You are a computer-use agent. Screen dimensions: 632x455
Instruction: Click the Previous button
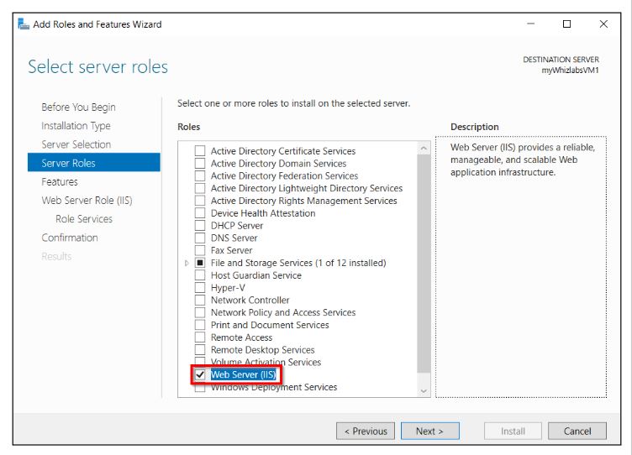pos(366,431)
